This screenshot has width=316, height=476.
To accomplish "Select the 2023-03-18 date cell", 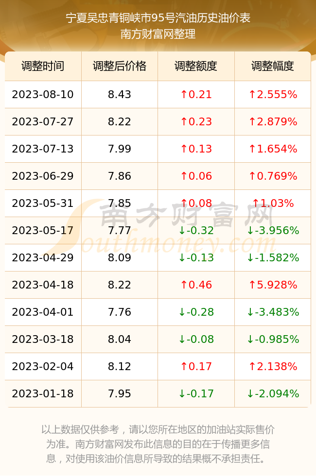I will [43, 339].
